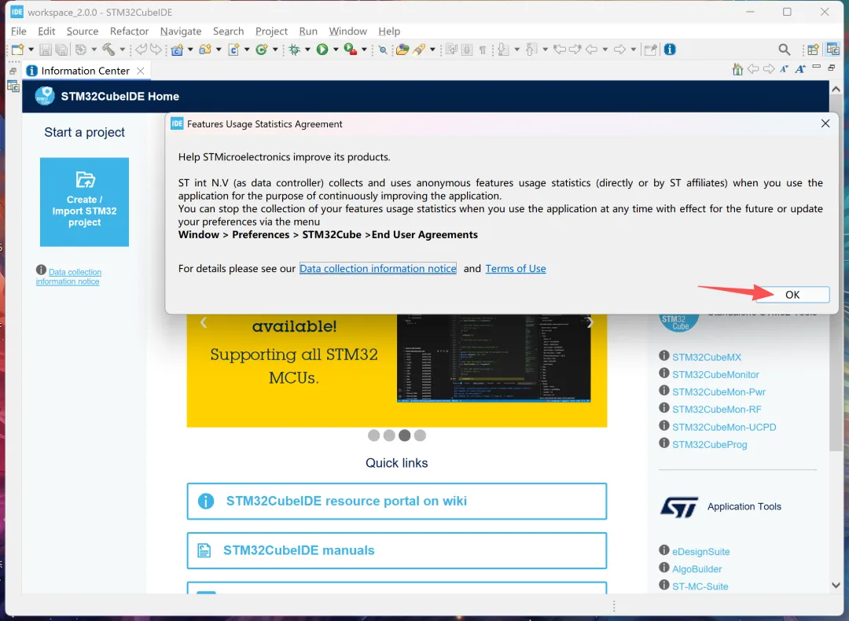Click Create / Import STM32 project tile
The width and height of the screenshot is (849, 621).
coord(84,202)
